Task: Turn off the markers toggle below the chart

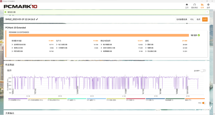Action: (x=204, y=103)
